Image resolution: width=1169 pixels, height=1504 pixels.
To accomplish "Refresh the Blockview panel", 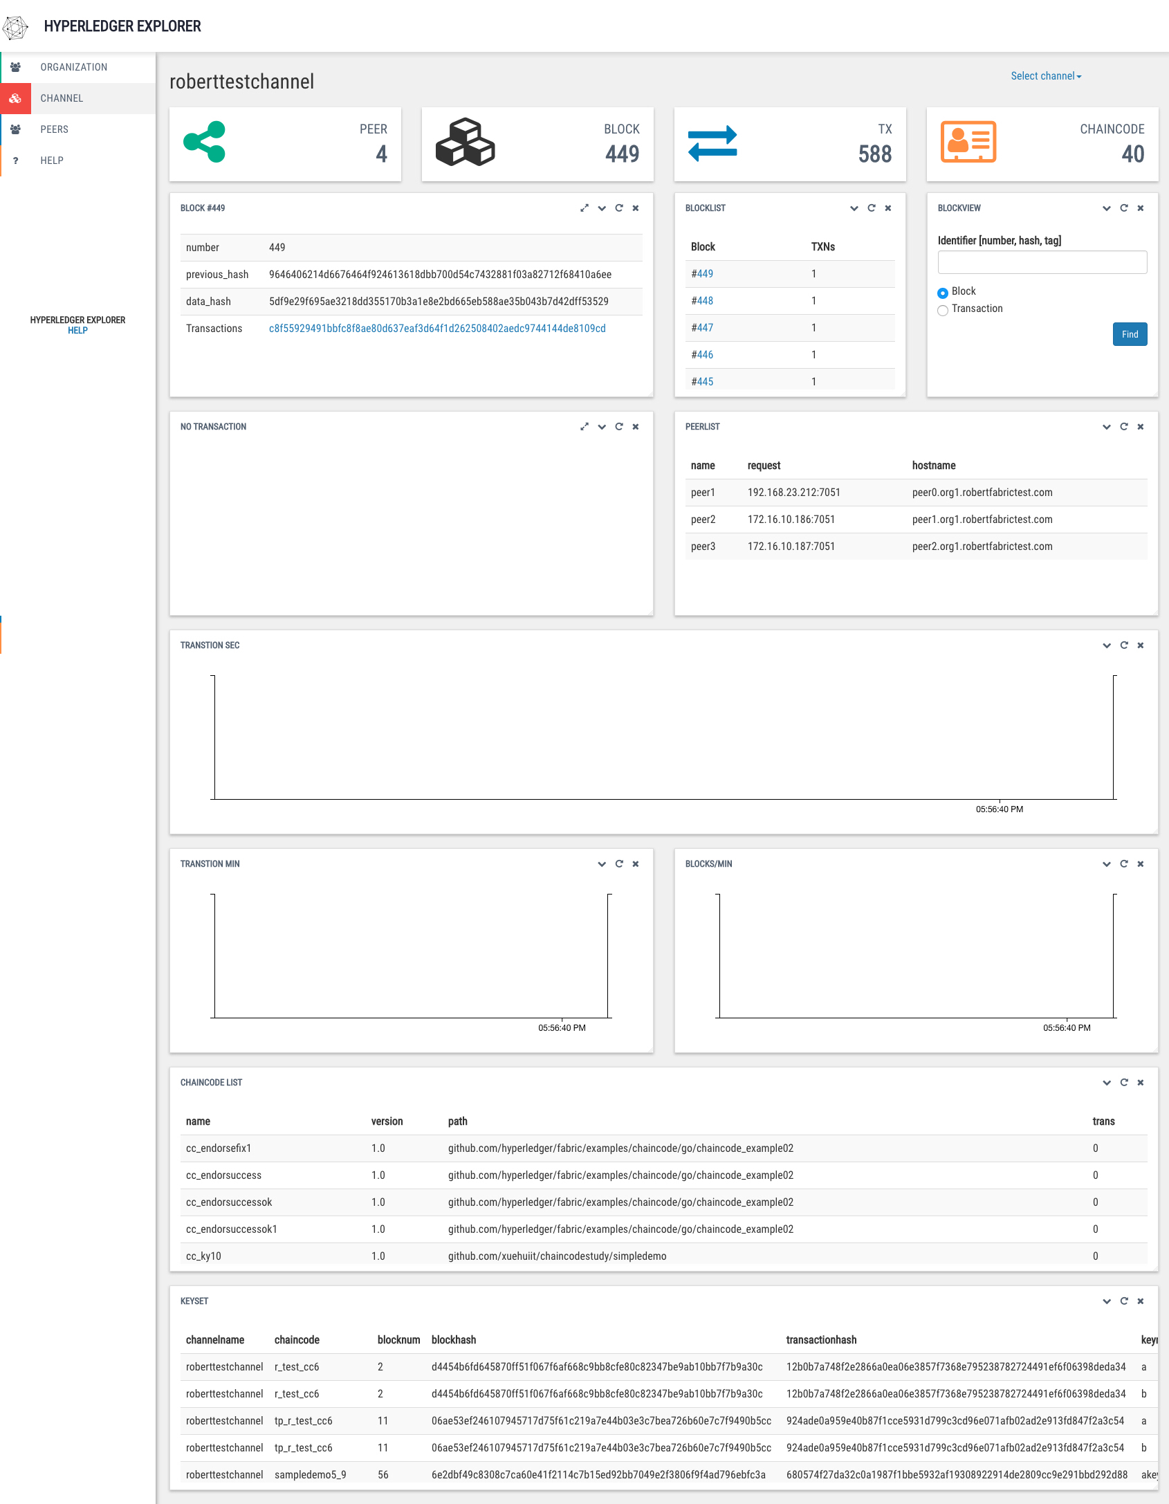I will click(x=1124, y=208).
